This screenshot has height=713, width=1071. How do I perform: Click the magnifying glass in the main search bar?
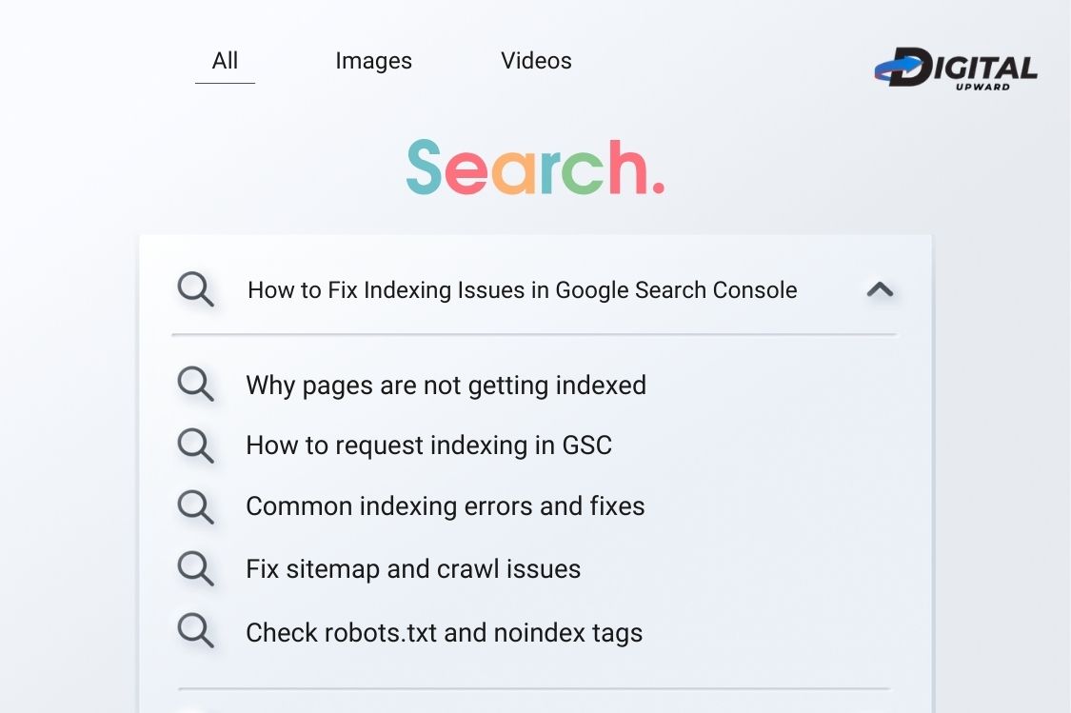[x=195, y=288]
